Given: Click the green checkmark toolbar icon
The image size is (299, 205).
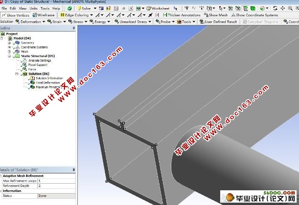Looking at the screenshot, I should pyautogui.click(x=69, y=9).
